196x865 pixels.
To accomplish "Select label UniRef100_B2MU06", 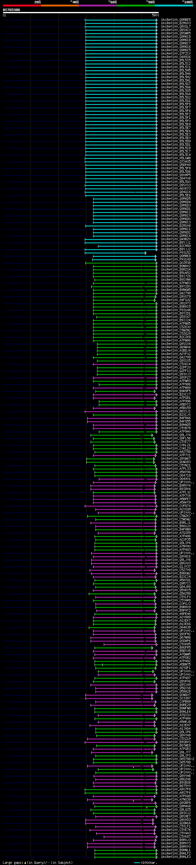I will [175, 226].
